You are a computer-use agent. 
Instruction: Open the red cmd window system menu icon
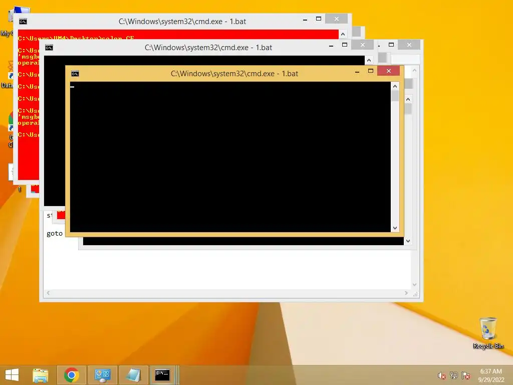pyautogui.click(x=23, y=22)
